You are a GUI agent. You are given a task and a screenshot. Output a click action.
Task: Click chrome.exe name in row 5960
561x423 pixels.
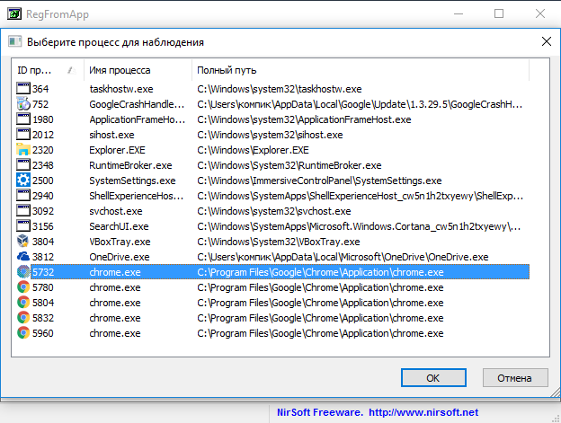(x=115, y=333)
